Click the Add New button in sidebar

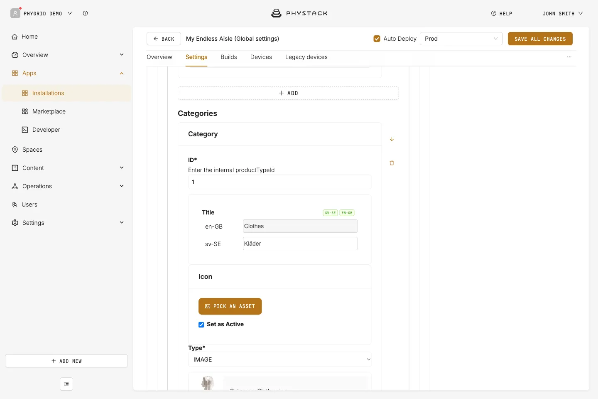pyautogui.click(x=66, y=361)
